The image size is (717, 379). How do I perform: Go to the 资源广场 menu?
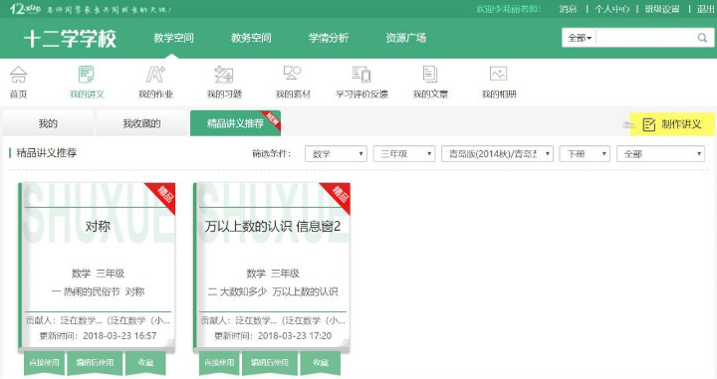(x=405, y=38)
